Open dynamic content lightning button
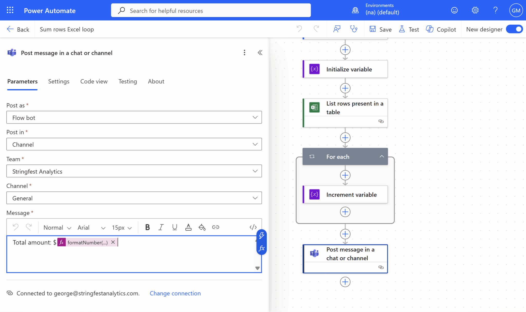 [x=261, y=235]
